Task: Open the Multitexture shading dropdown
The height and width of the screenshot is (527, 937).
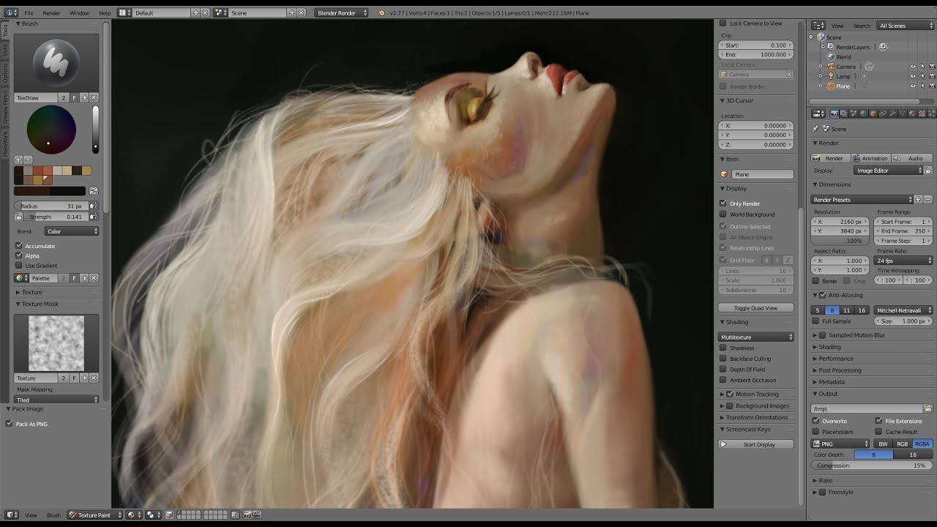Action: (x=756, y=337)
